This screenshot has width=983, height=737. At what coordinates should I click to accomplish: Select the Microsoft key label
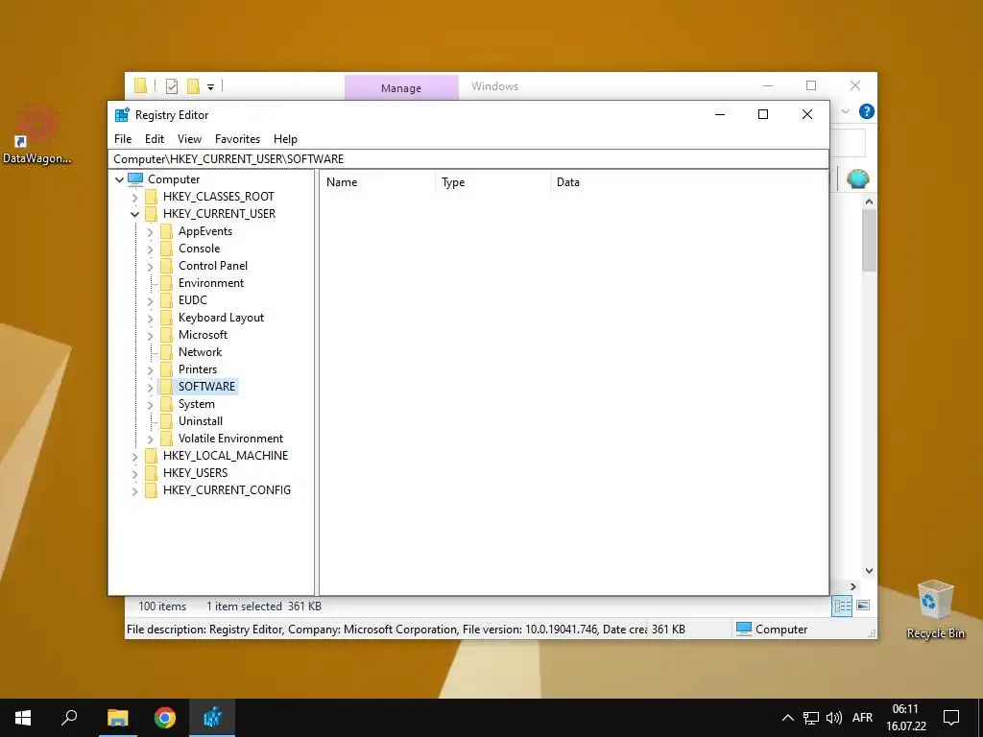point(203,335)
